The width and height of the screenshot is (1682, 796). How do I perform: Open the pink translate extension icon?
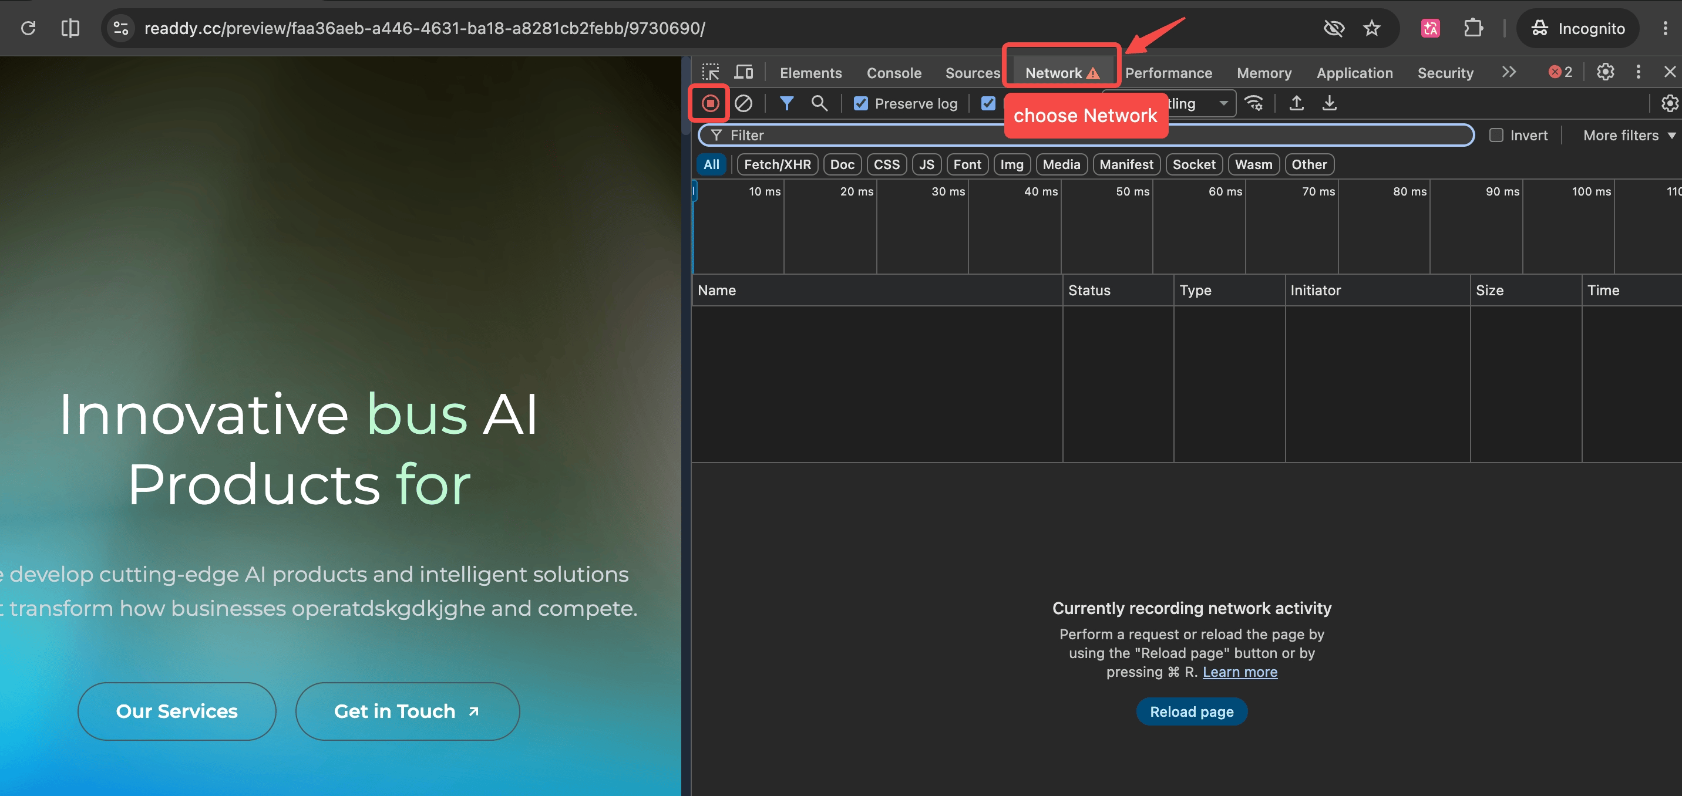[x=1430, y=28]
